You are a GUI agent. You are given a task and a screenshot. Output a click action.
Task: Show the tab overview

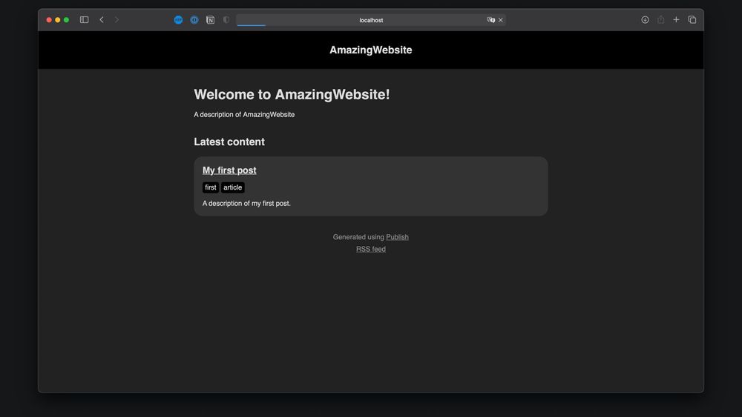(692, 20)
